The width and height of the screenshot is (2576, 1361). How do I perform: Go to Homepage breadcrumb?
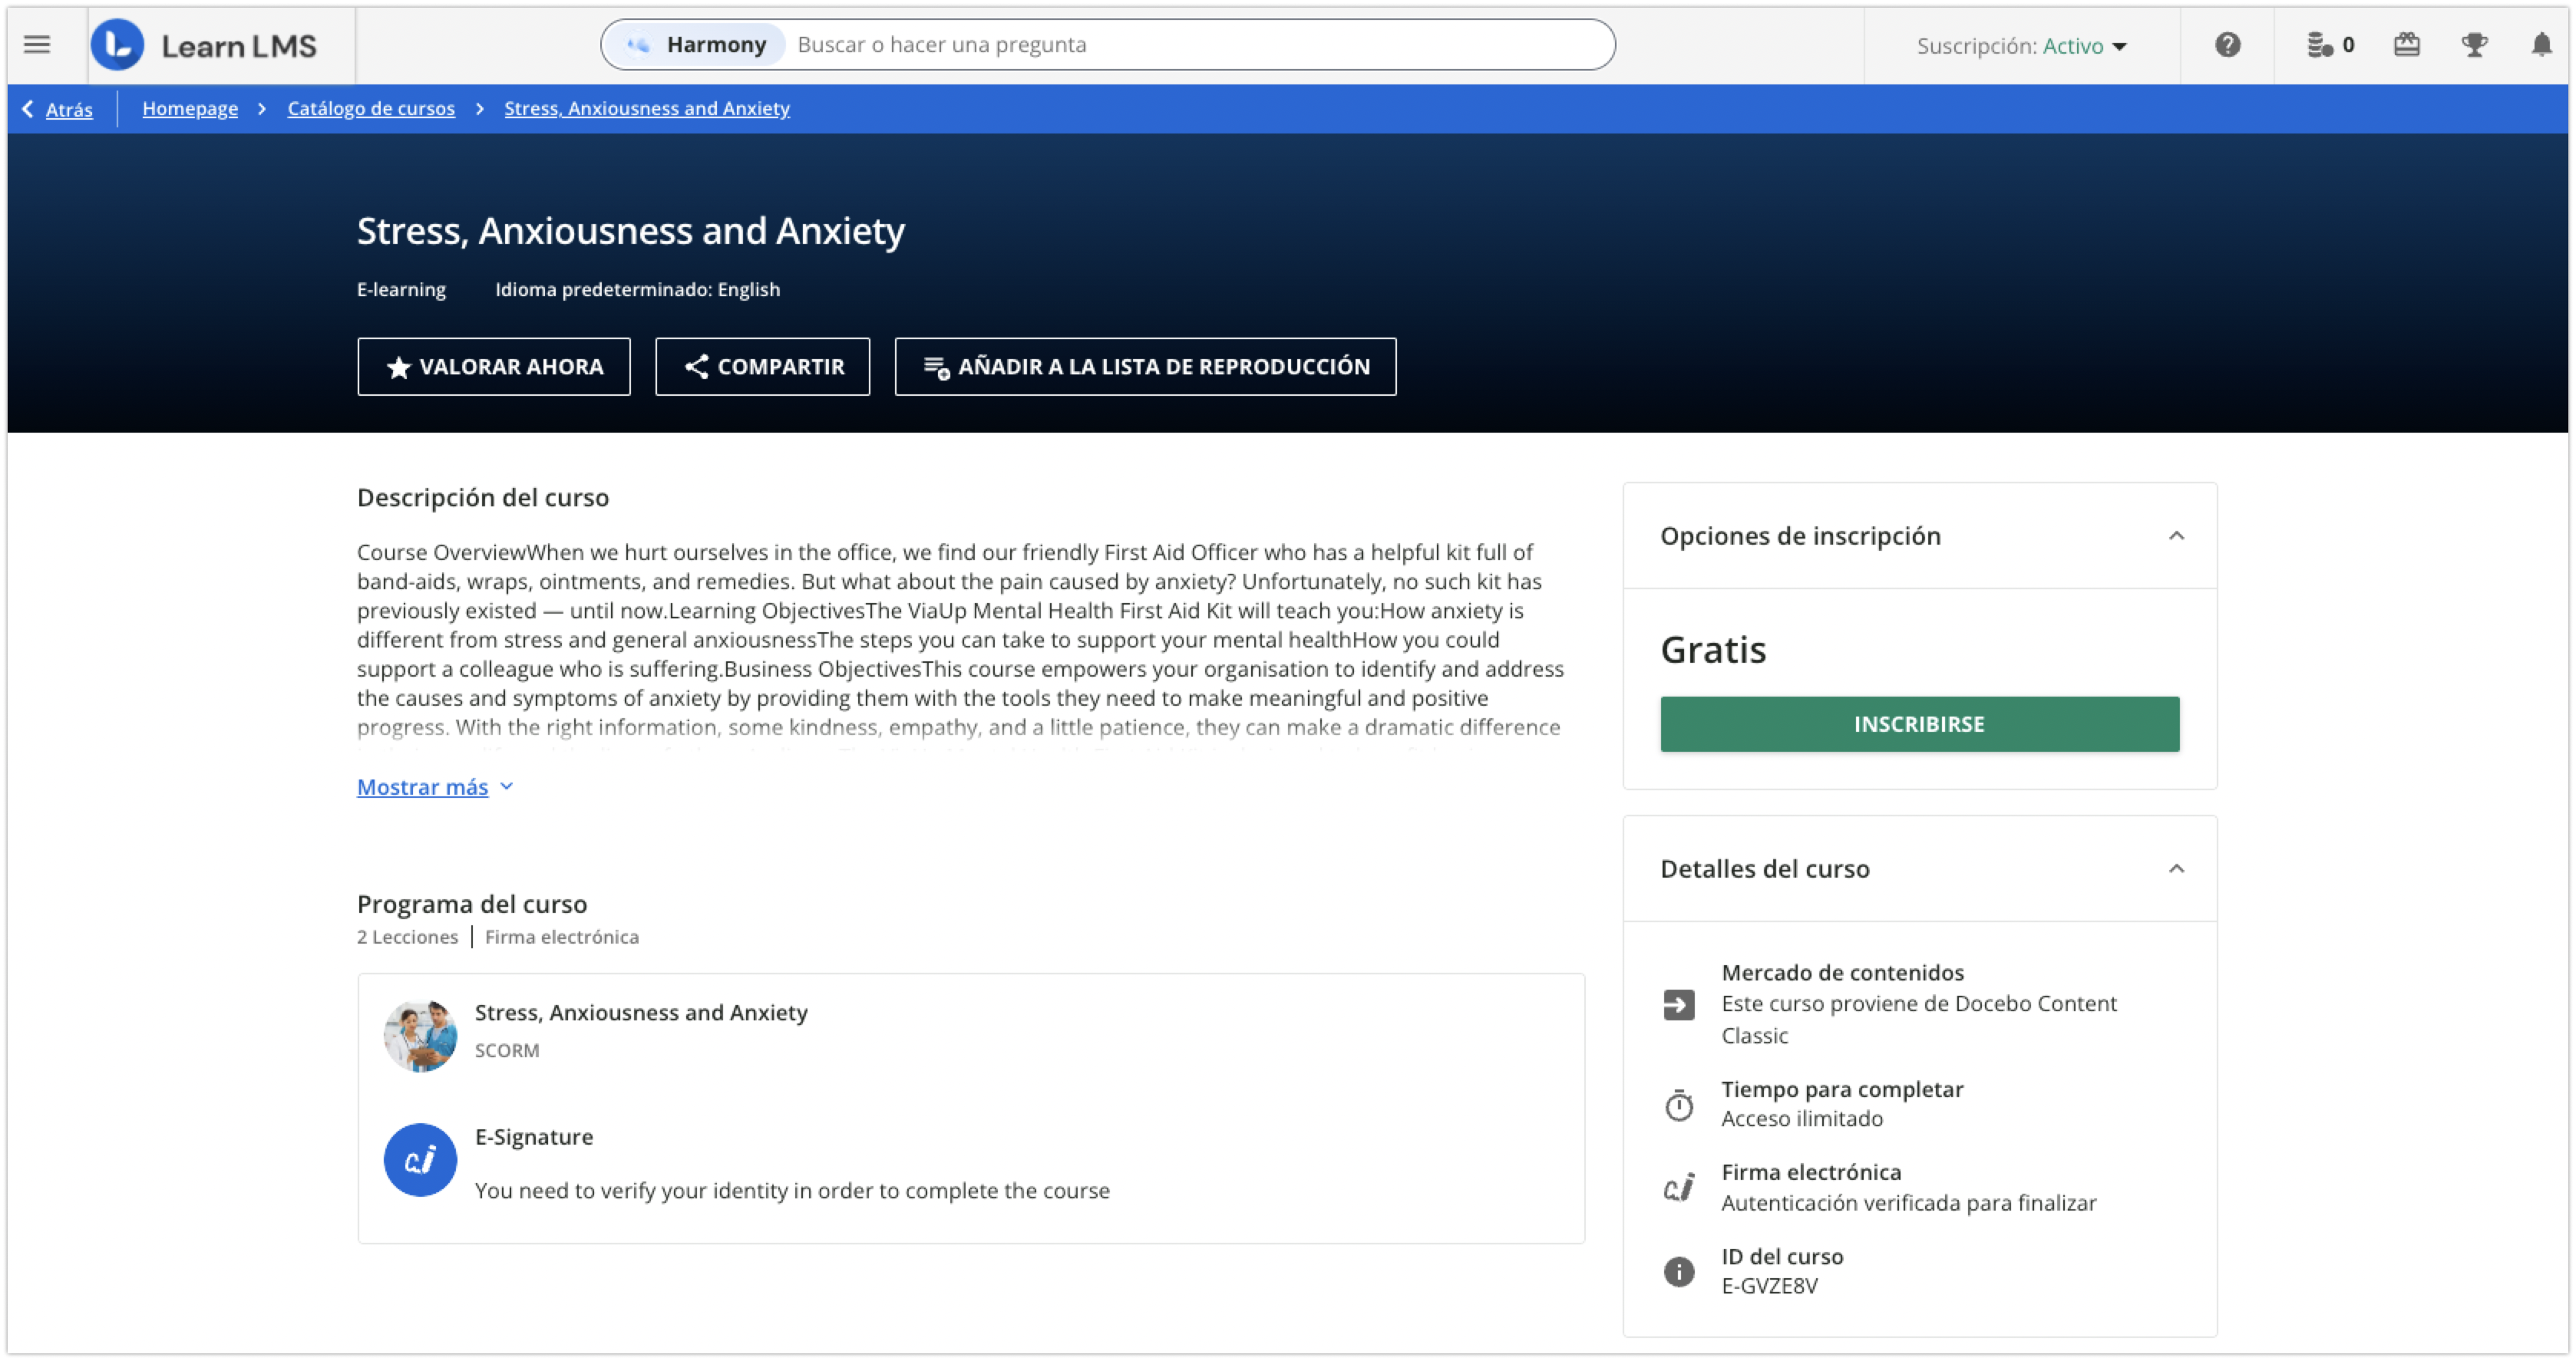tap(190, 108)
